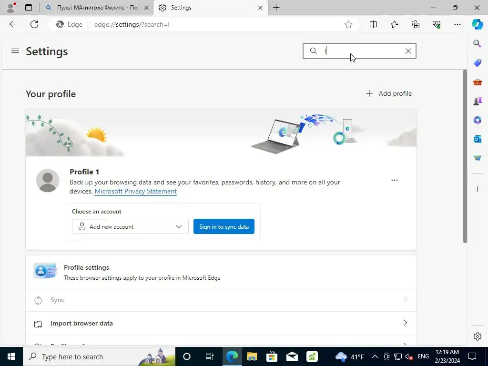This screenshot has height=366, width=488.
Task: Expand the Add new account dropdown
Action: pos(130,226)
